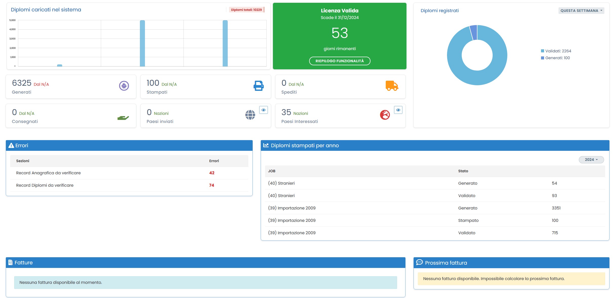Toggle the eye button on Paesi Interessati
The image size is (613, 298).
point(398,110)
